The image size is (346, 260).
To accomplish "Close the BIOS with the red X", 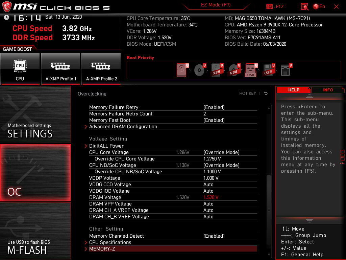I will 336,7.
